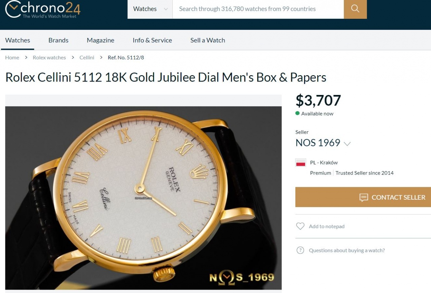Focus the watch search input field

[x=258, y=9]
